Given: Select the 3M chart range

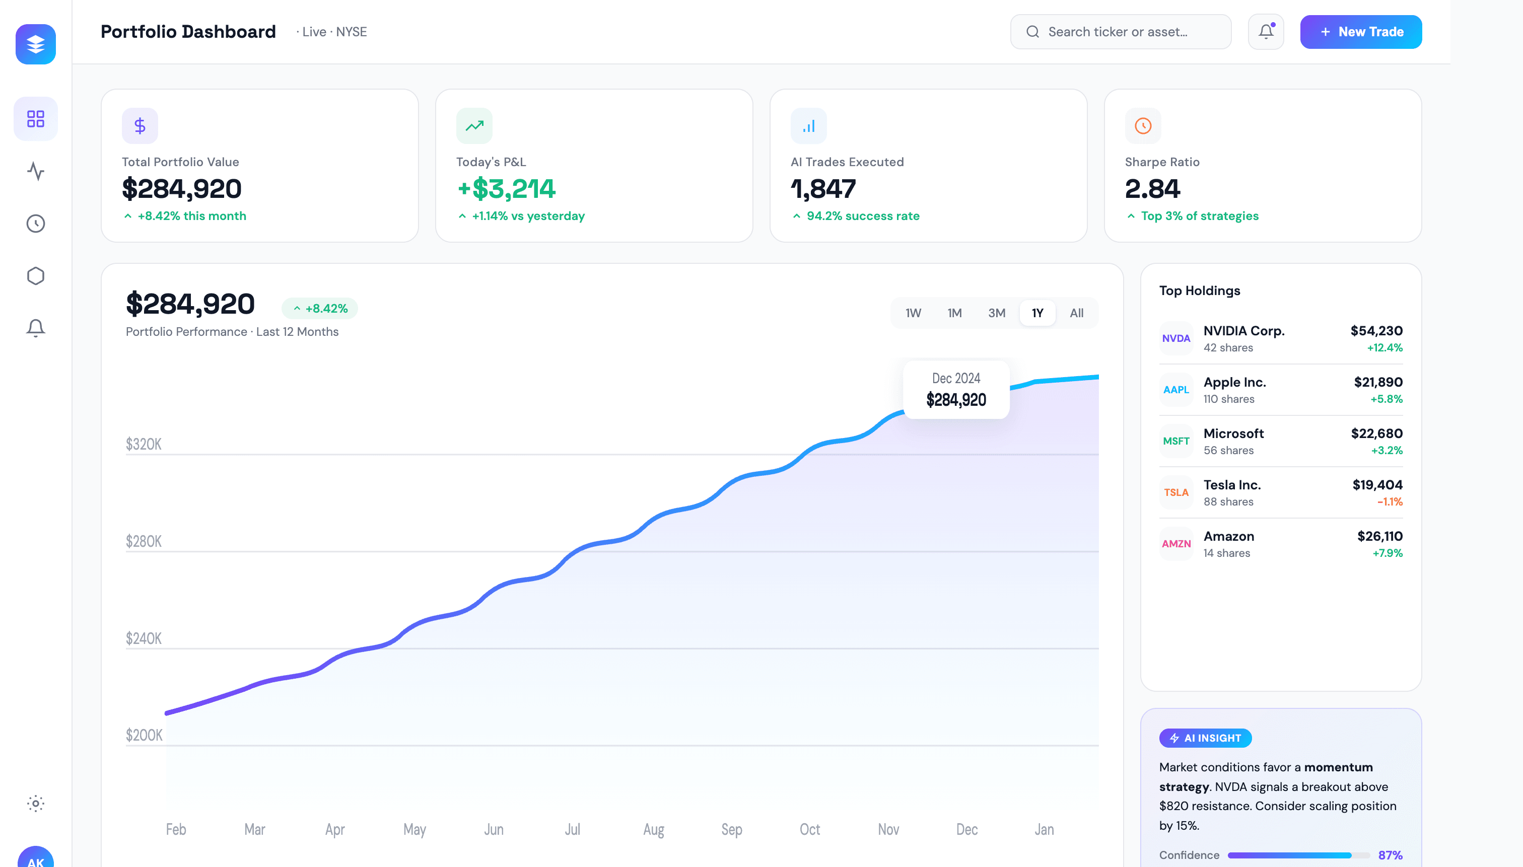Looking at the screenshot, I should point(997,313).
